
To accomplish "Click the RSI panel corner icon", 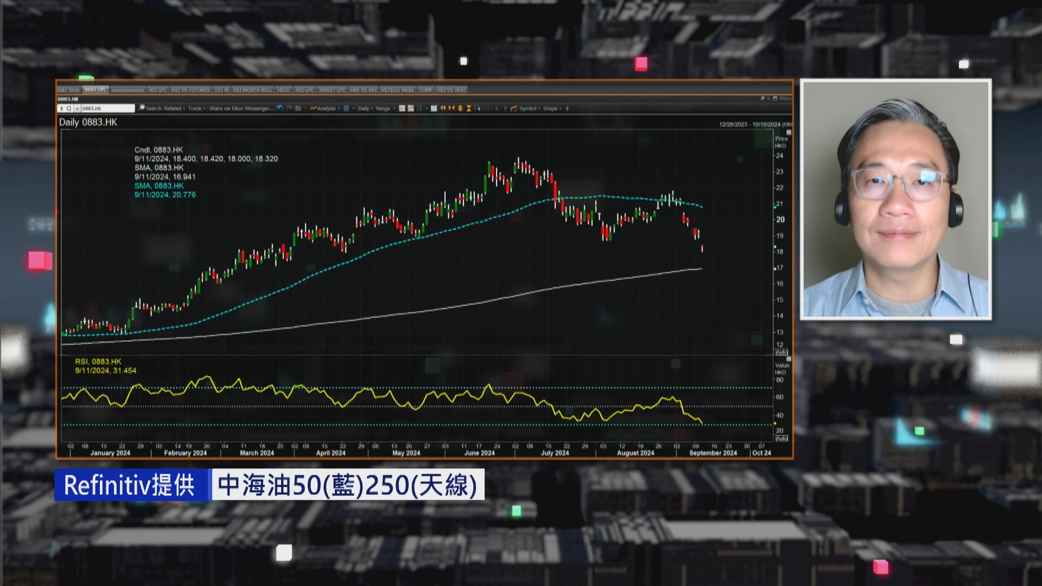I will point(789,359).
